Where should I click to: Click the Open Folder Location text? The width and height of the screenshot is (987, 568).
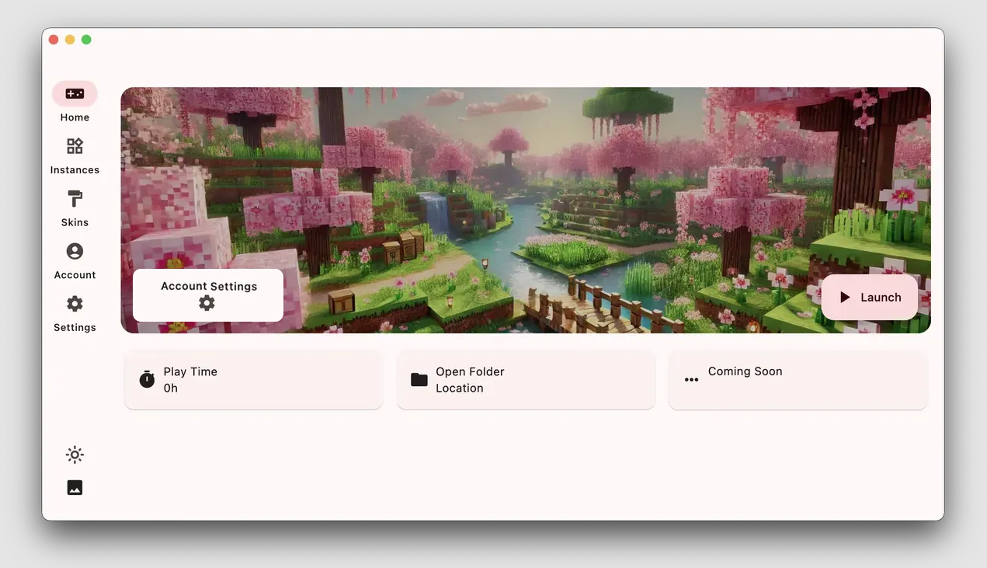pyautogui.click(x=470, y=380)
